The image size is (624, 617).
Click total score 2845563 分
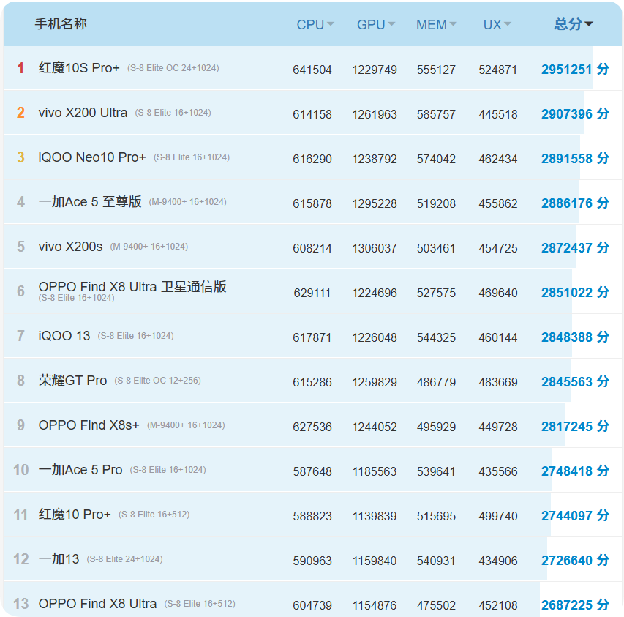(x=575, y=382)
